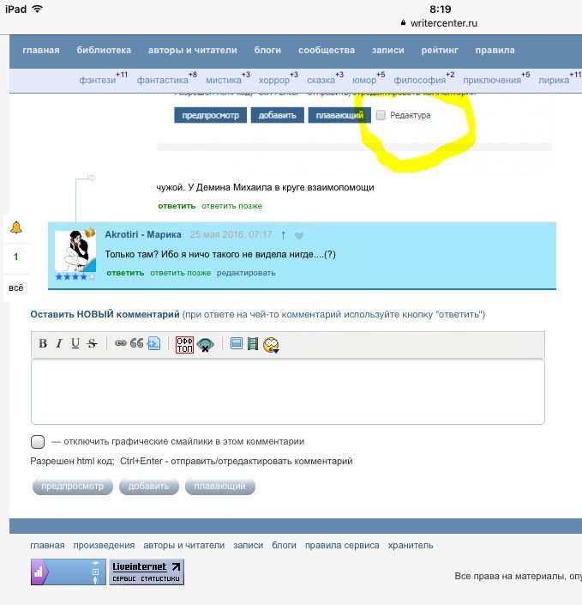The image size is (582, 605).
Task: Select the фантастика genre tab
Action: point(163,81)
